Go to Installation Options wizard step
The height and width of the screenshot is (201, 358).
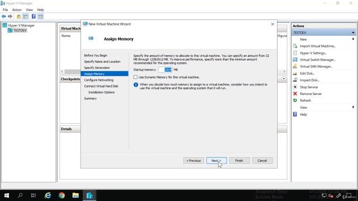(101, 92)
